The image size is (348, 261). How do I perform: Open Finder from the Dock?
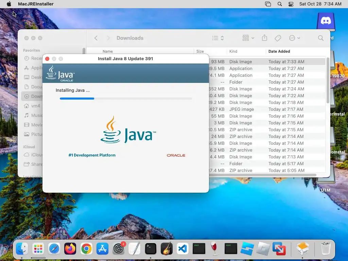click(x=22, y=248)
